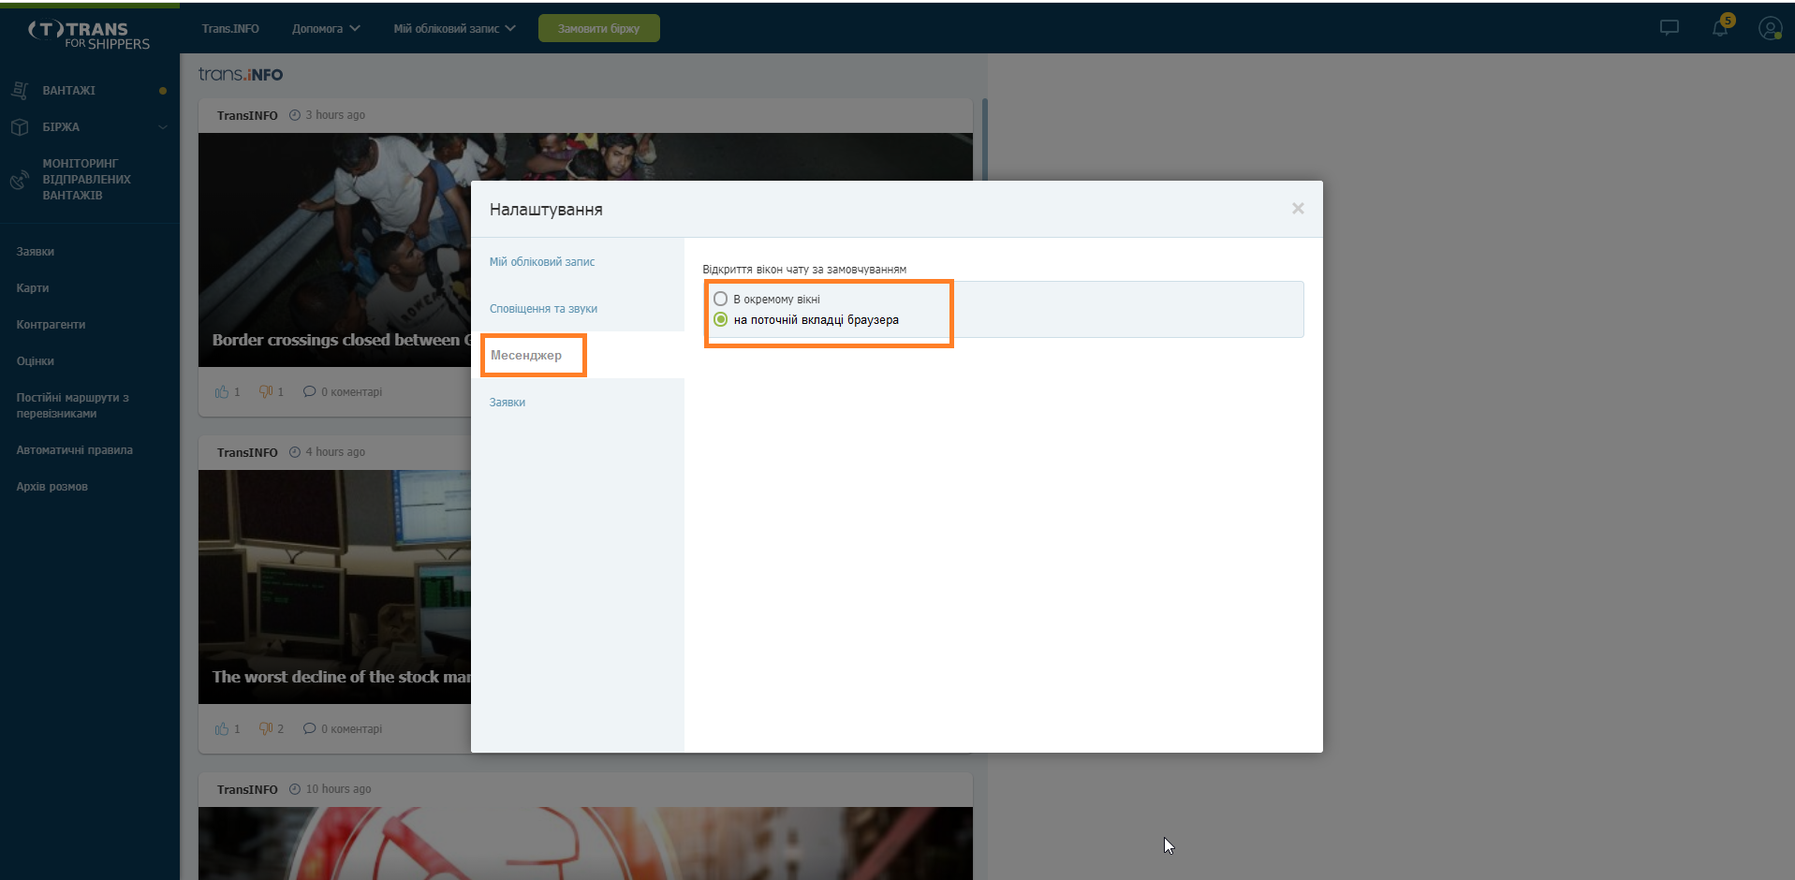Image resolution: width=1795 pixels, height=880 pixels.
Task: Expand the Допомога dropdown menu
Action: point(326,29)
